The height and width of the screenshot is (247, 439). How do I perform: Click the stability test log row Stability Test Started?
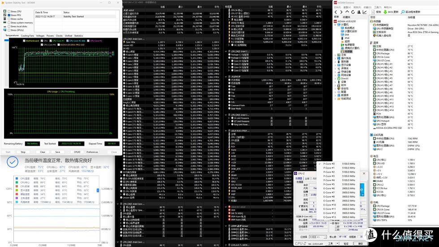click(75, 17)
